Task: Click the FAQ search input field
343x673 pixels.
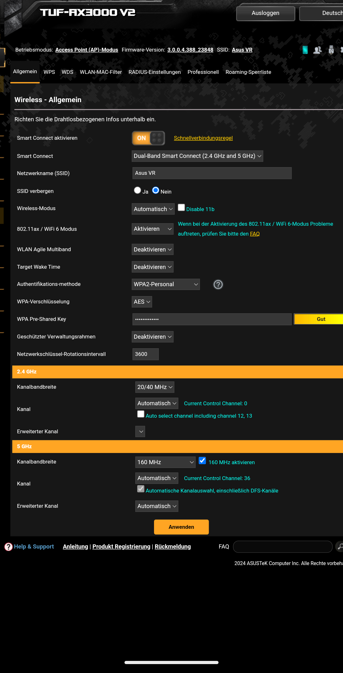Action: 283,547
